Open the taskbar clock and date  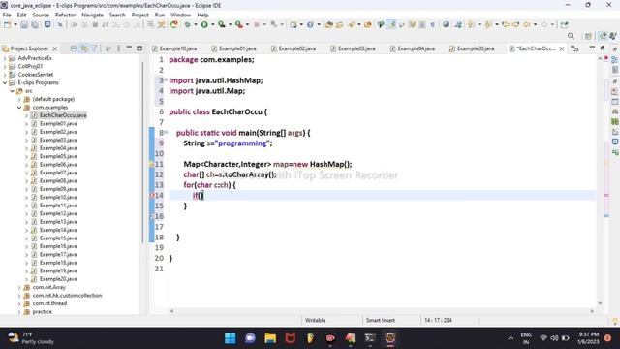click(x=588, y=338)
